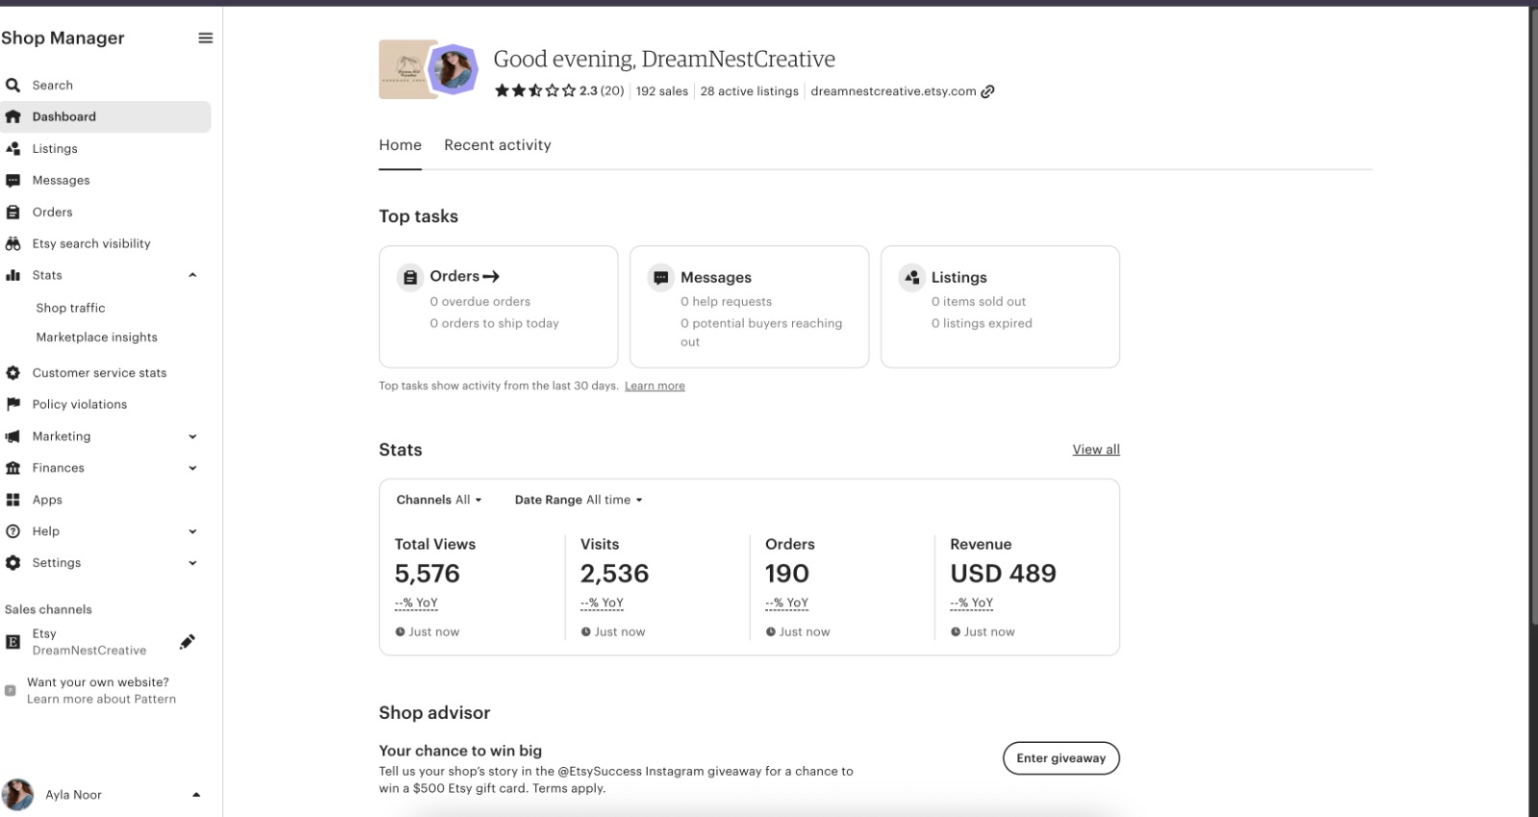Open the Channels All dropdown
The width and height of the screenshot is (1538, 817).
click(439, 500)
